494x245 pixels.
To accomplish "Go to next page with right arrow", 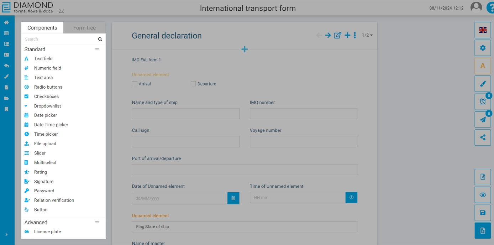I will point(328,35).
